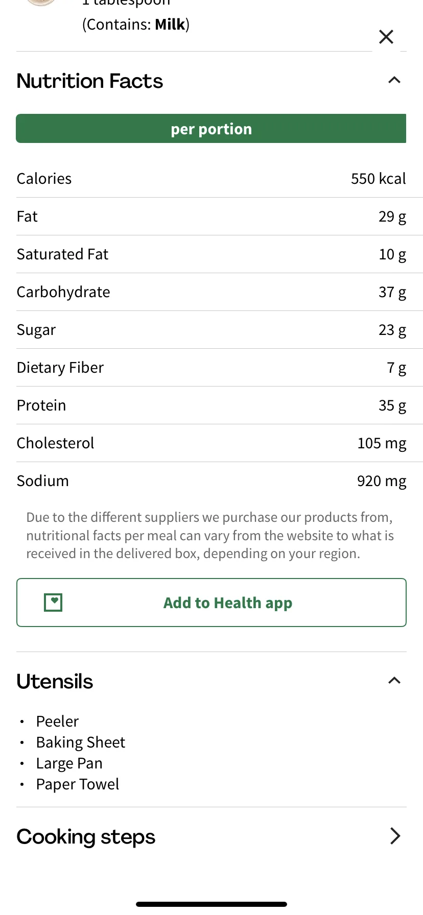Tap the Peeler utensil item
Screen dimensions: 423x915
tap(57, 721)
